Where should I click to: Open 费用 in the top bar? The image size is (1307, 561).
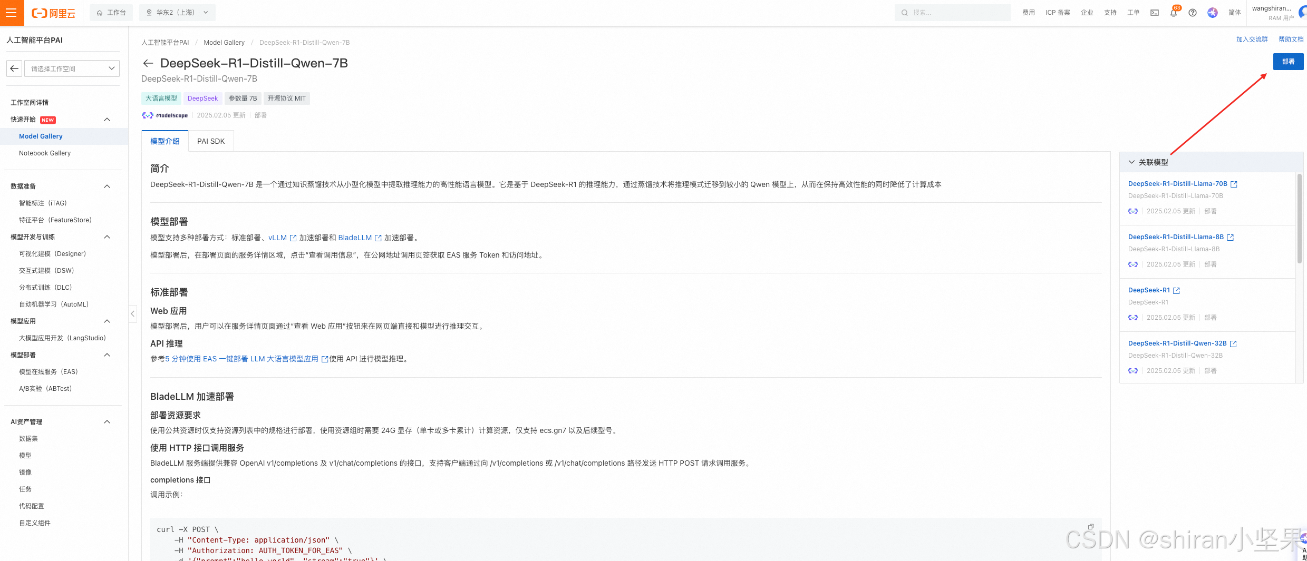(1029, 13)
